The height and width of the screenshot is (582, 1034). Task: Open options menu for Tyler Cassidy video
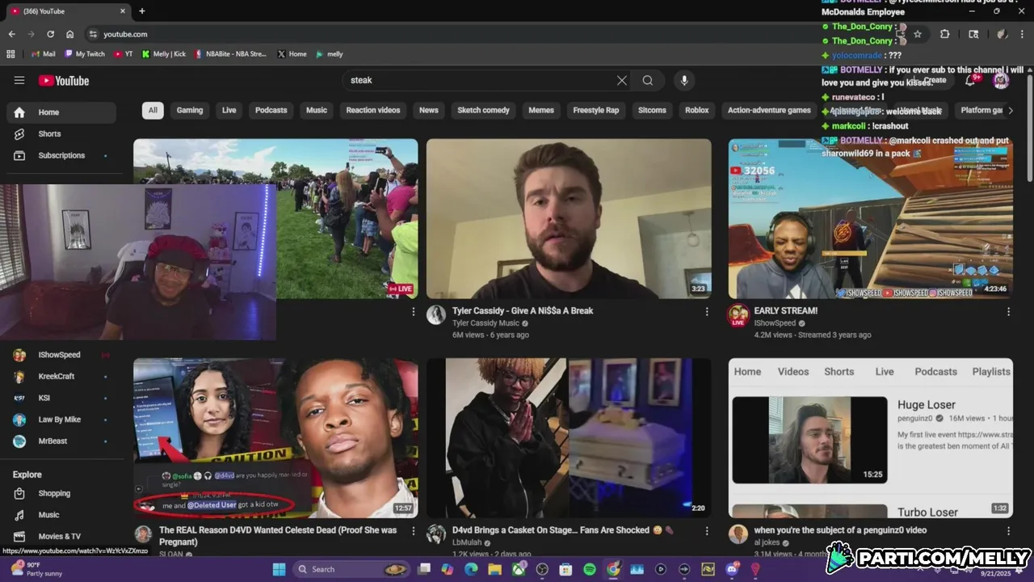click(x=707, y=311)
